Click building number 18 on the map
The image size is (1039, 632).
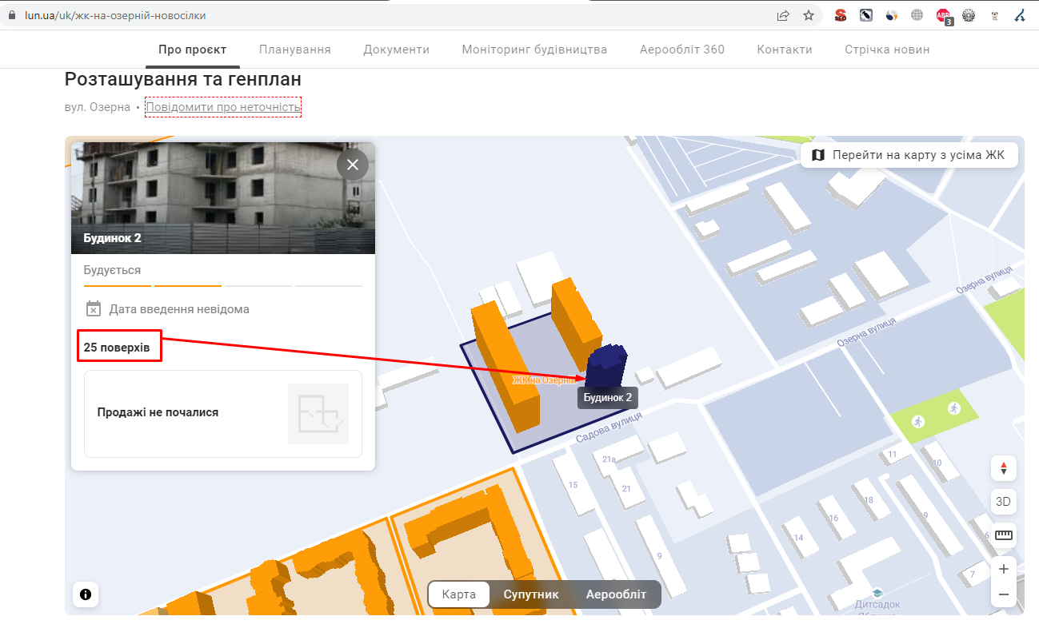pyautogui.click(x=869, y=500)
